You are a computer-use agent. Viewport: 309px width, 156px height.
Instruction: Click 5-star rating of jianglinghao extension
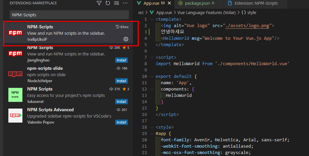(x=126, y=48)
